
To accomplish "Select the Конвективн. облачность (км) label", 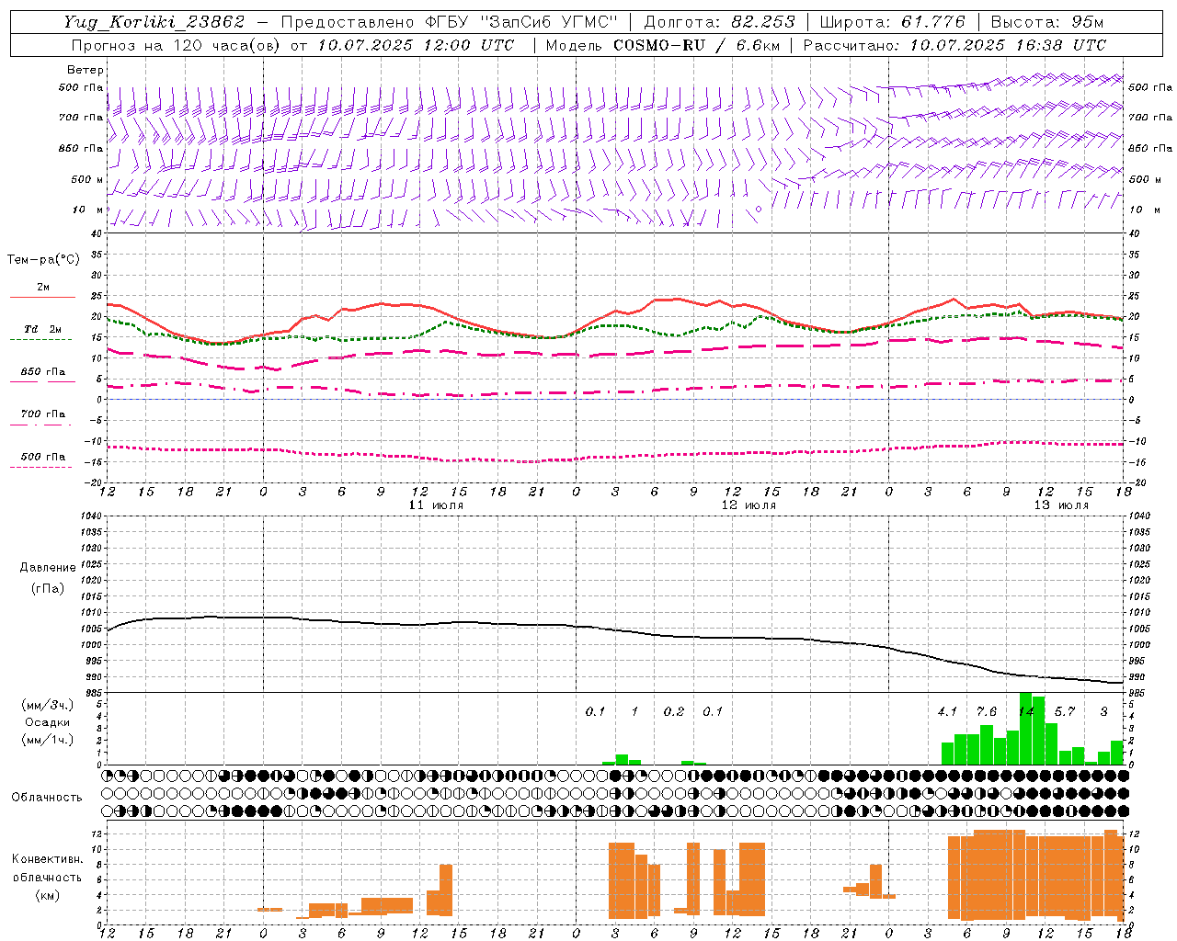I will 47,878.
